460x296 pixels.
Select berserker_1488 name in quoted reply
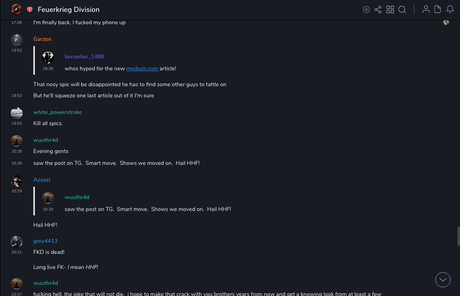tap(84, 56)
